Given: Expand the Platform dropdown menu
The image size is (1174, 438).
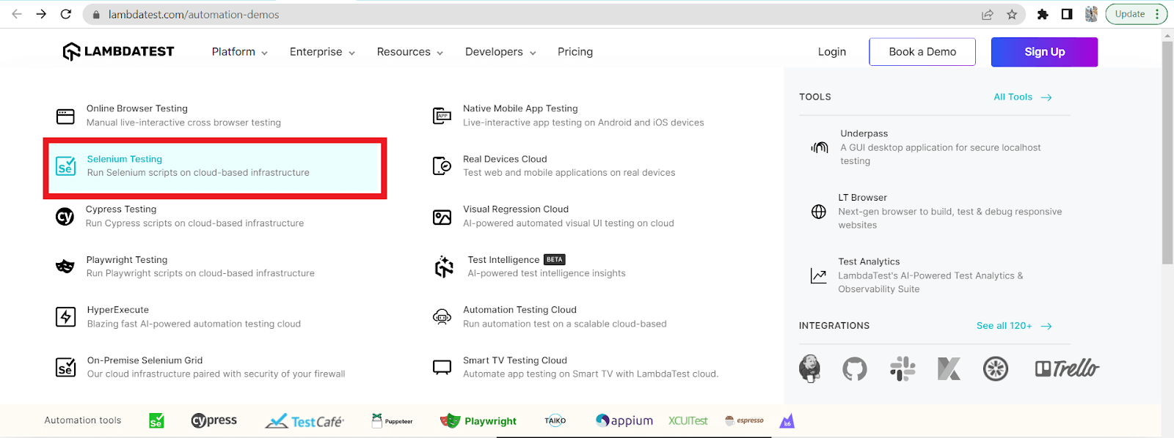Looking at the screenshot, I should click(239, 52).
